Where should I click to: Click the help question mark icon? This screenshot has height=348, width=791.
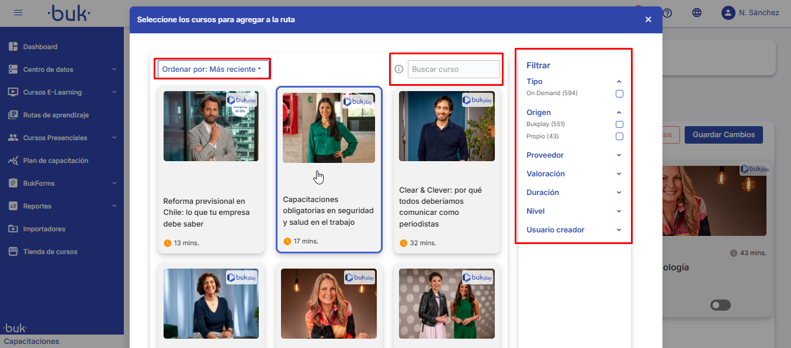pyautogui.click(x=667, y=13)
